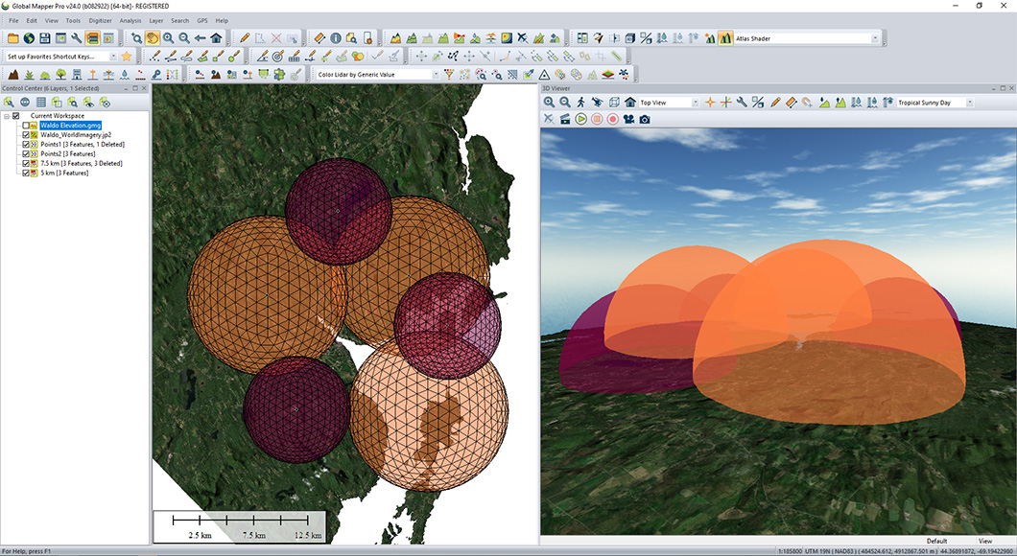1017x556 pixels.
Task: Click the Home full-view icon in main toolbar
Action: [216, 38]
